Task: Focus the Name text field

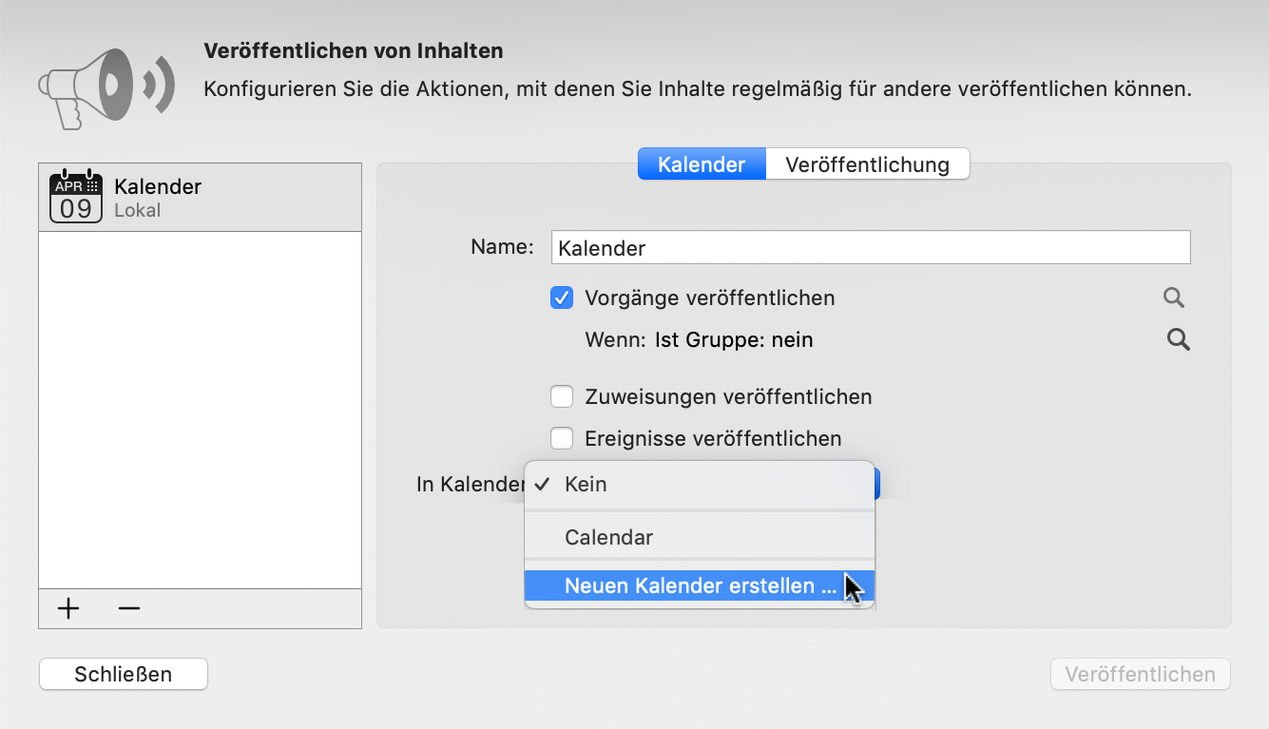Action: (x=870, y=248)
